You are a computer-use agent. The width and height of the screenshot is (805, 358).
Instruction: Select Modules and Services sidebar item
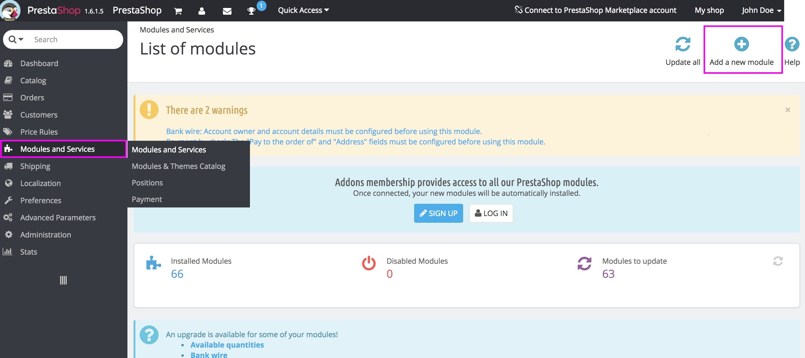point(64,149)
